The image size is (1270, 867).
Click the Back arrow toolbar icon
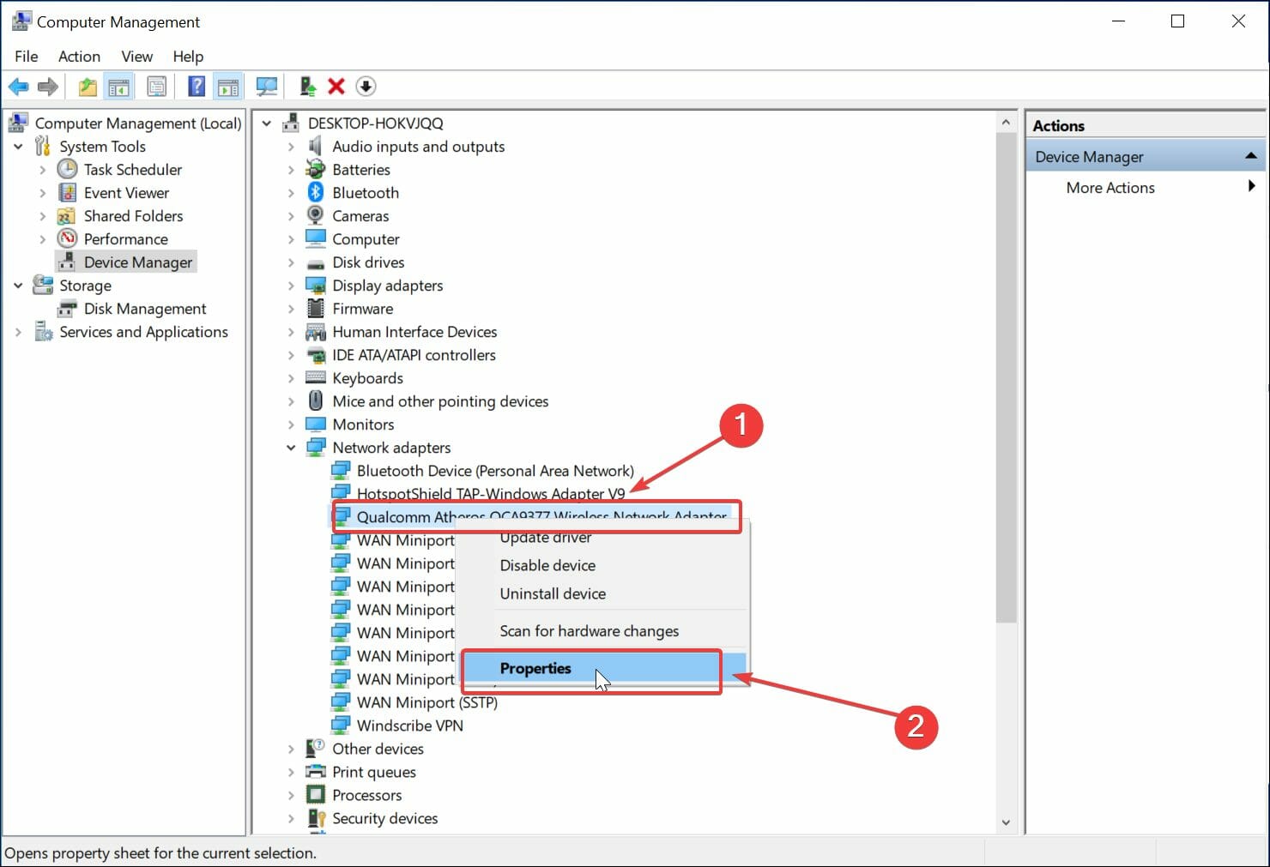click(18, 87)
